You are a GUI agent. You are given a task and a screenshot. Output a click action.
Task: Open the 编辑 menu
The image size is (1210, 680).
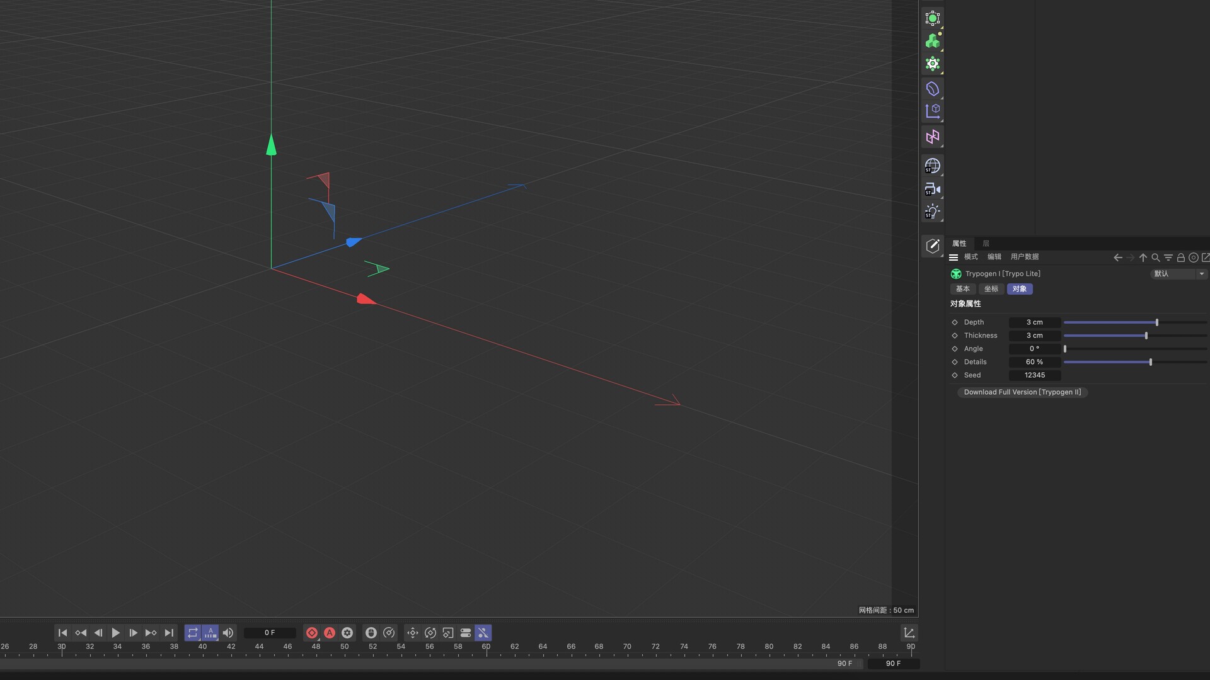tap(994, 257)
